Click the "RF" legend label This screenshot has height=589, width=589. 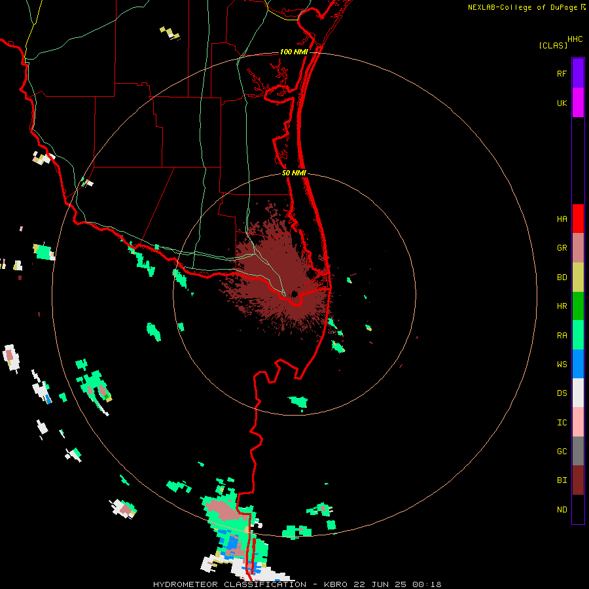coord(562,74)
